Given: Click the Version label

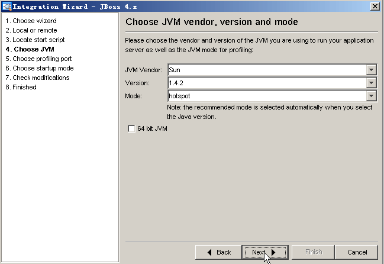Looking at the screenshot, I should tap(137, 83).
